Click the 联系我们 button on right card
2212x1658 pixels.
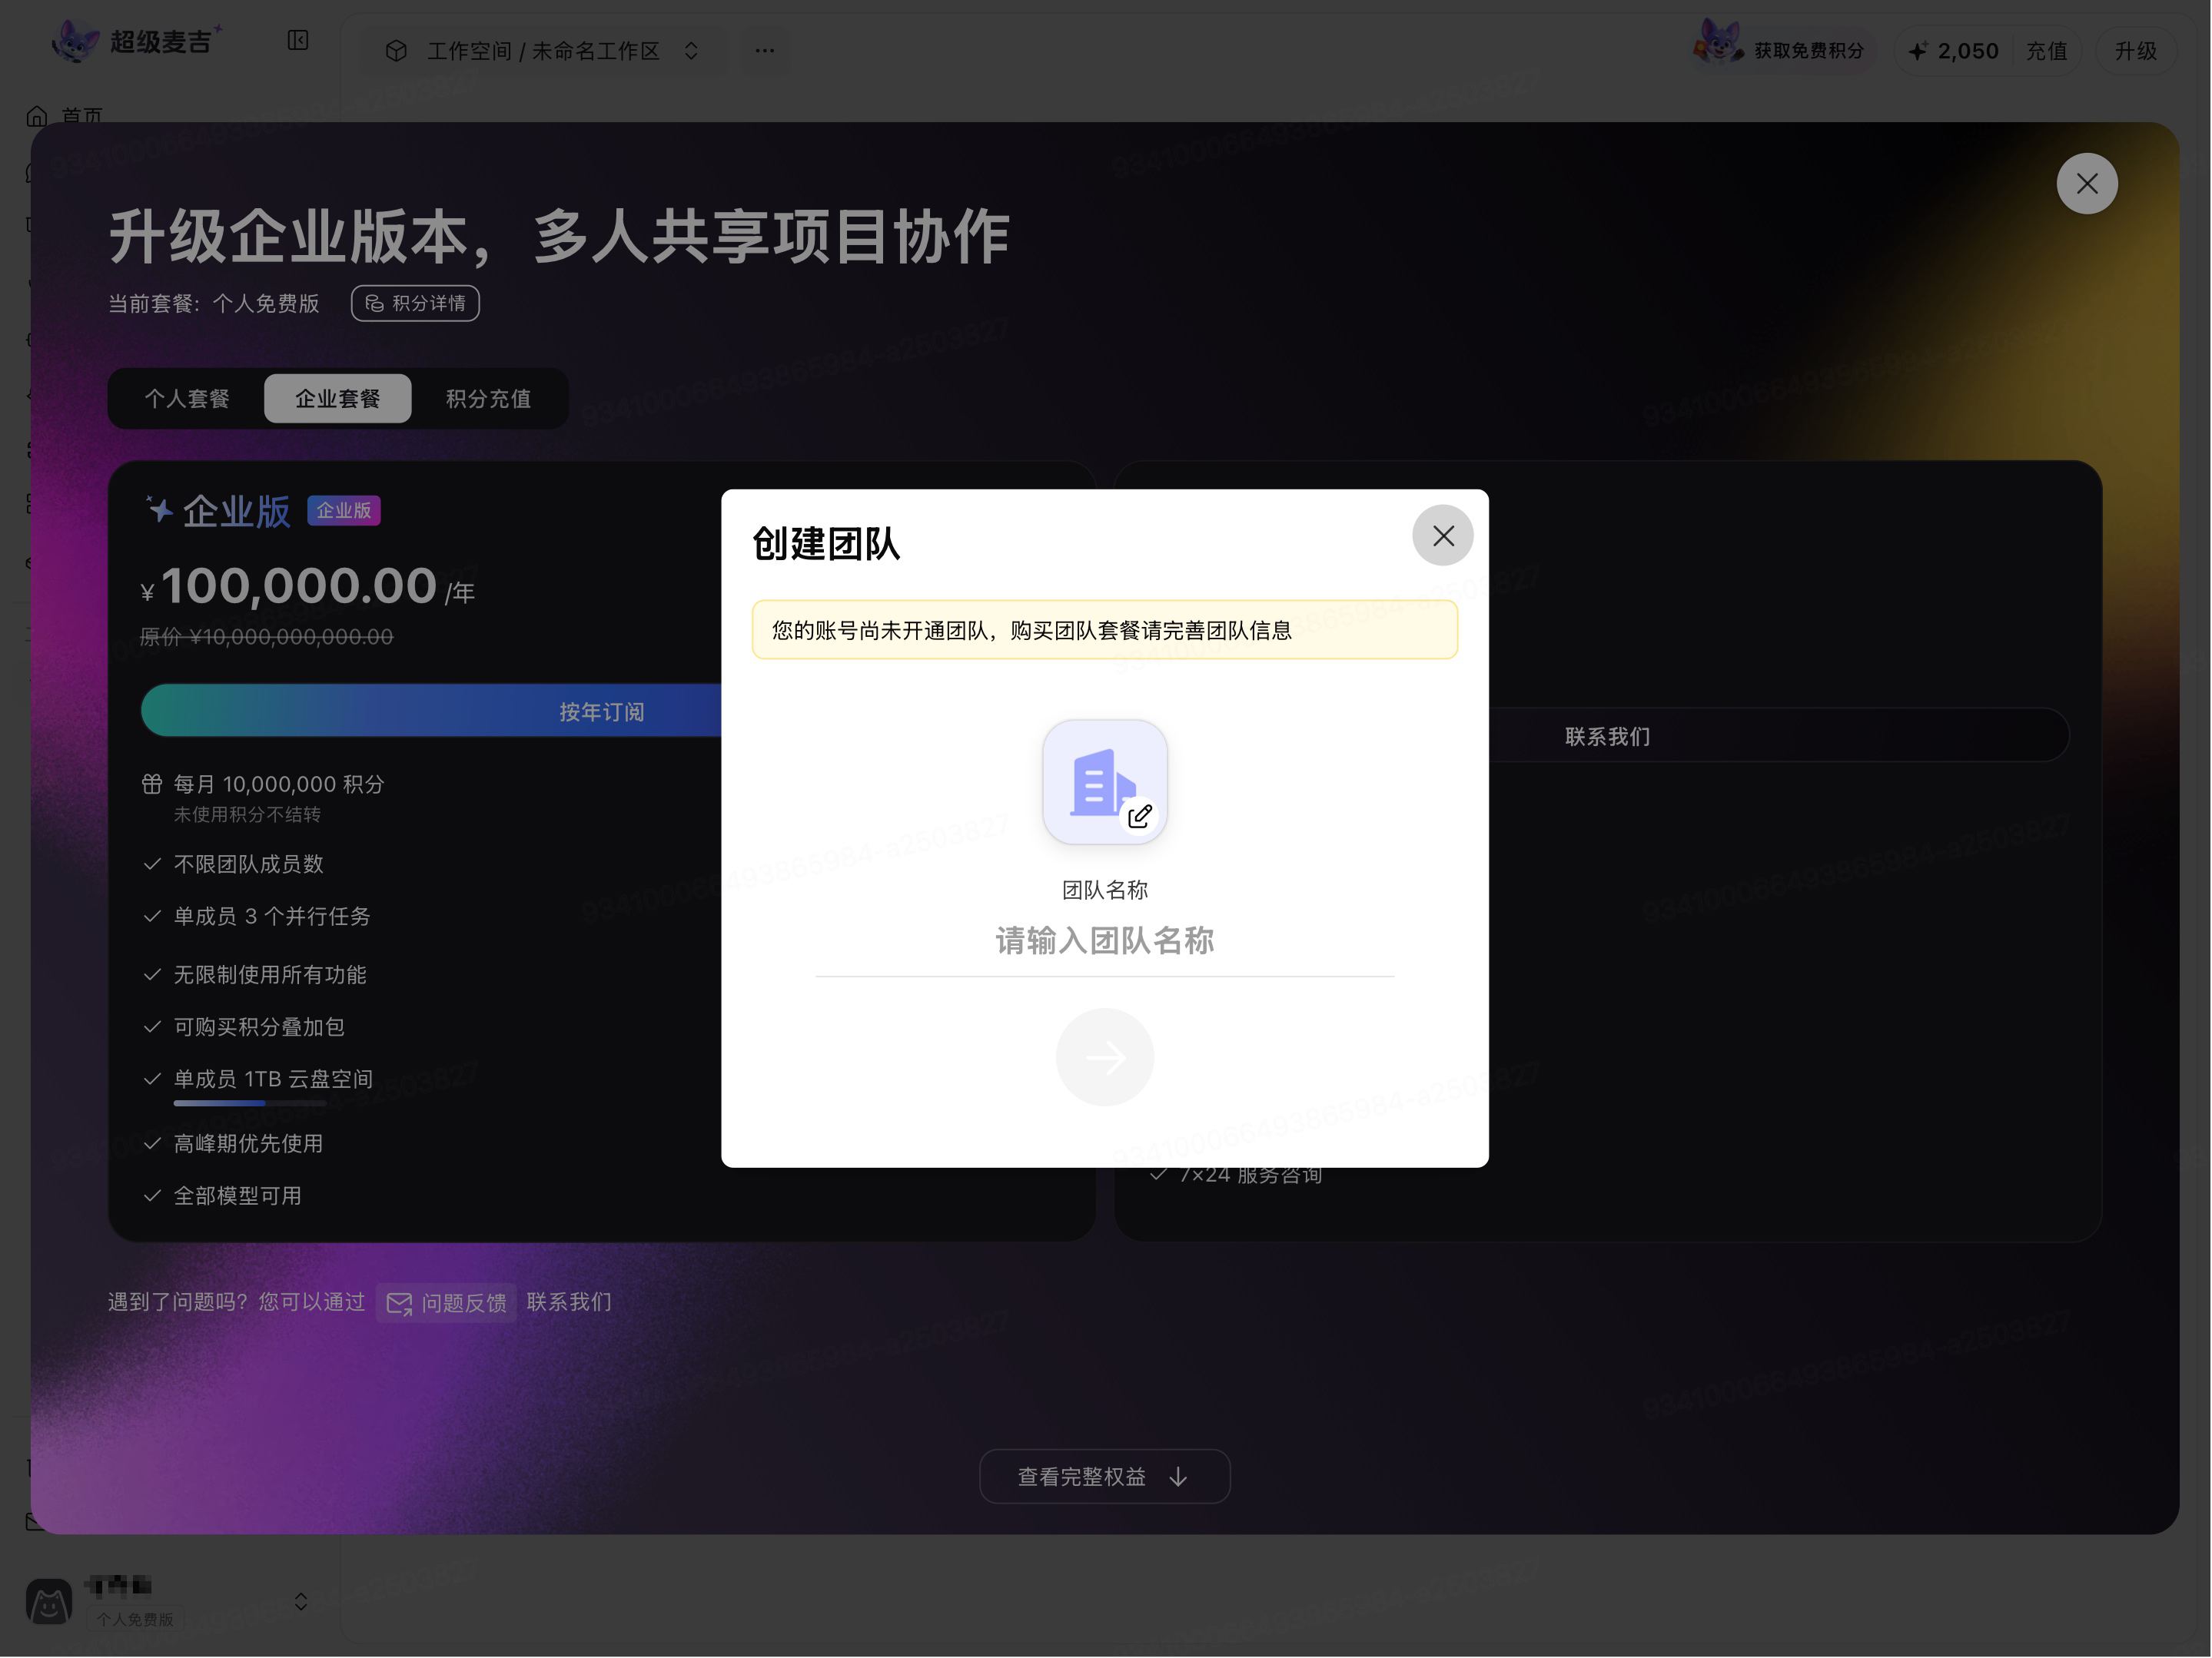tap(1606, 737)
